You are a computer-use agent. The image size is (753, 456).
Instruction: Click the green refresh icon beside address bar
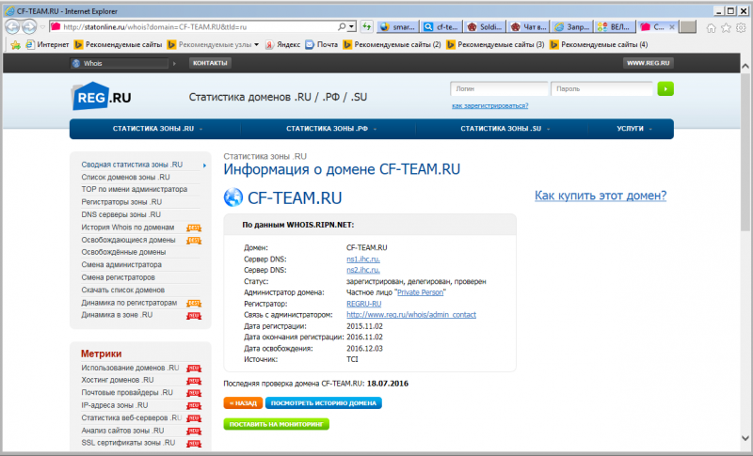click(x=366, y=27)
